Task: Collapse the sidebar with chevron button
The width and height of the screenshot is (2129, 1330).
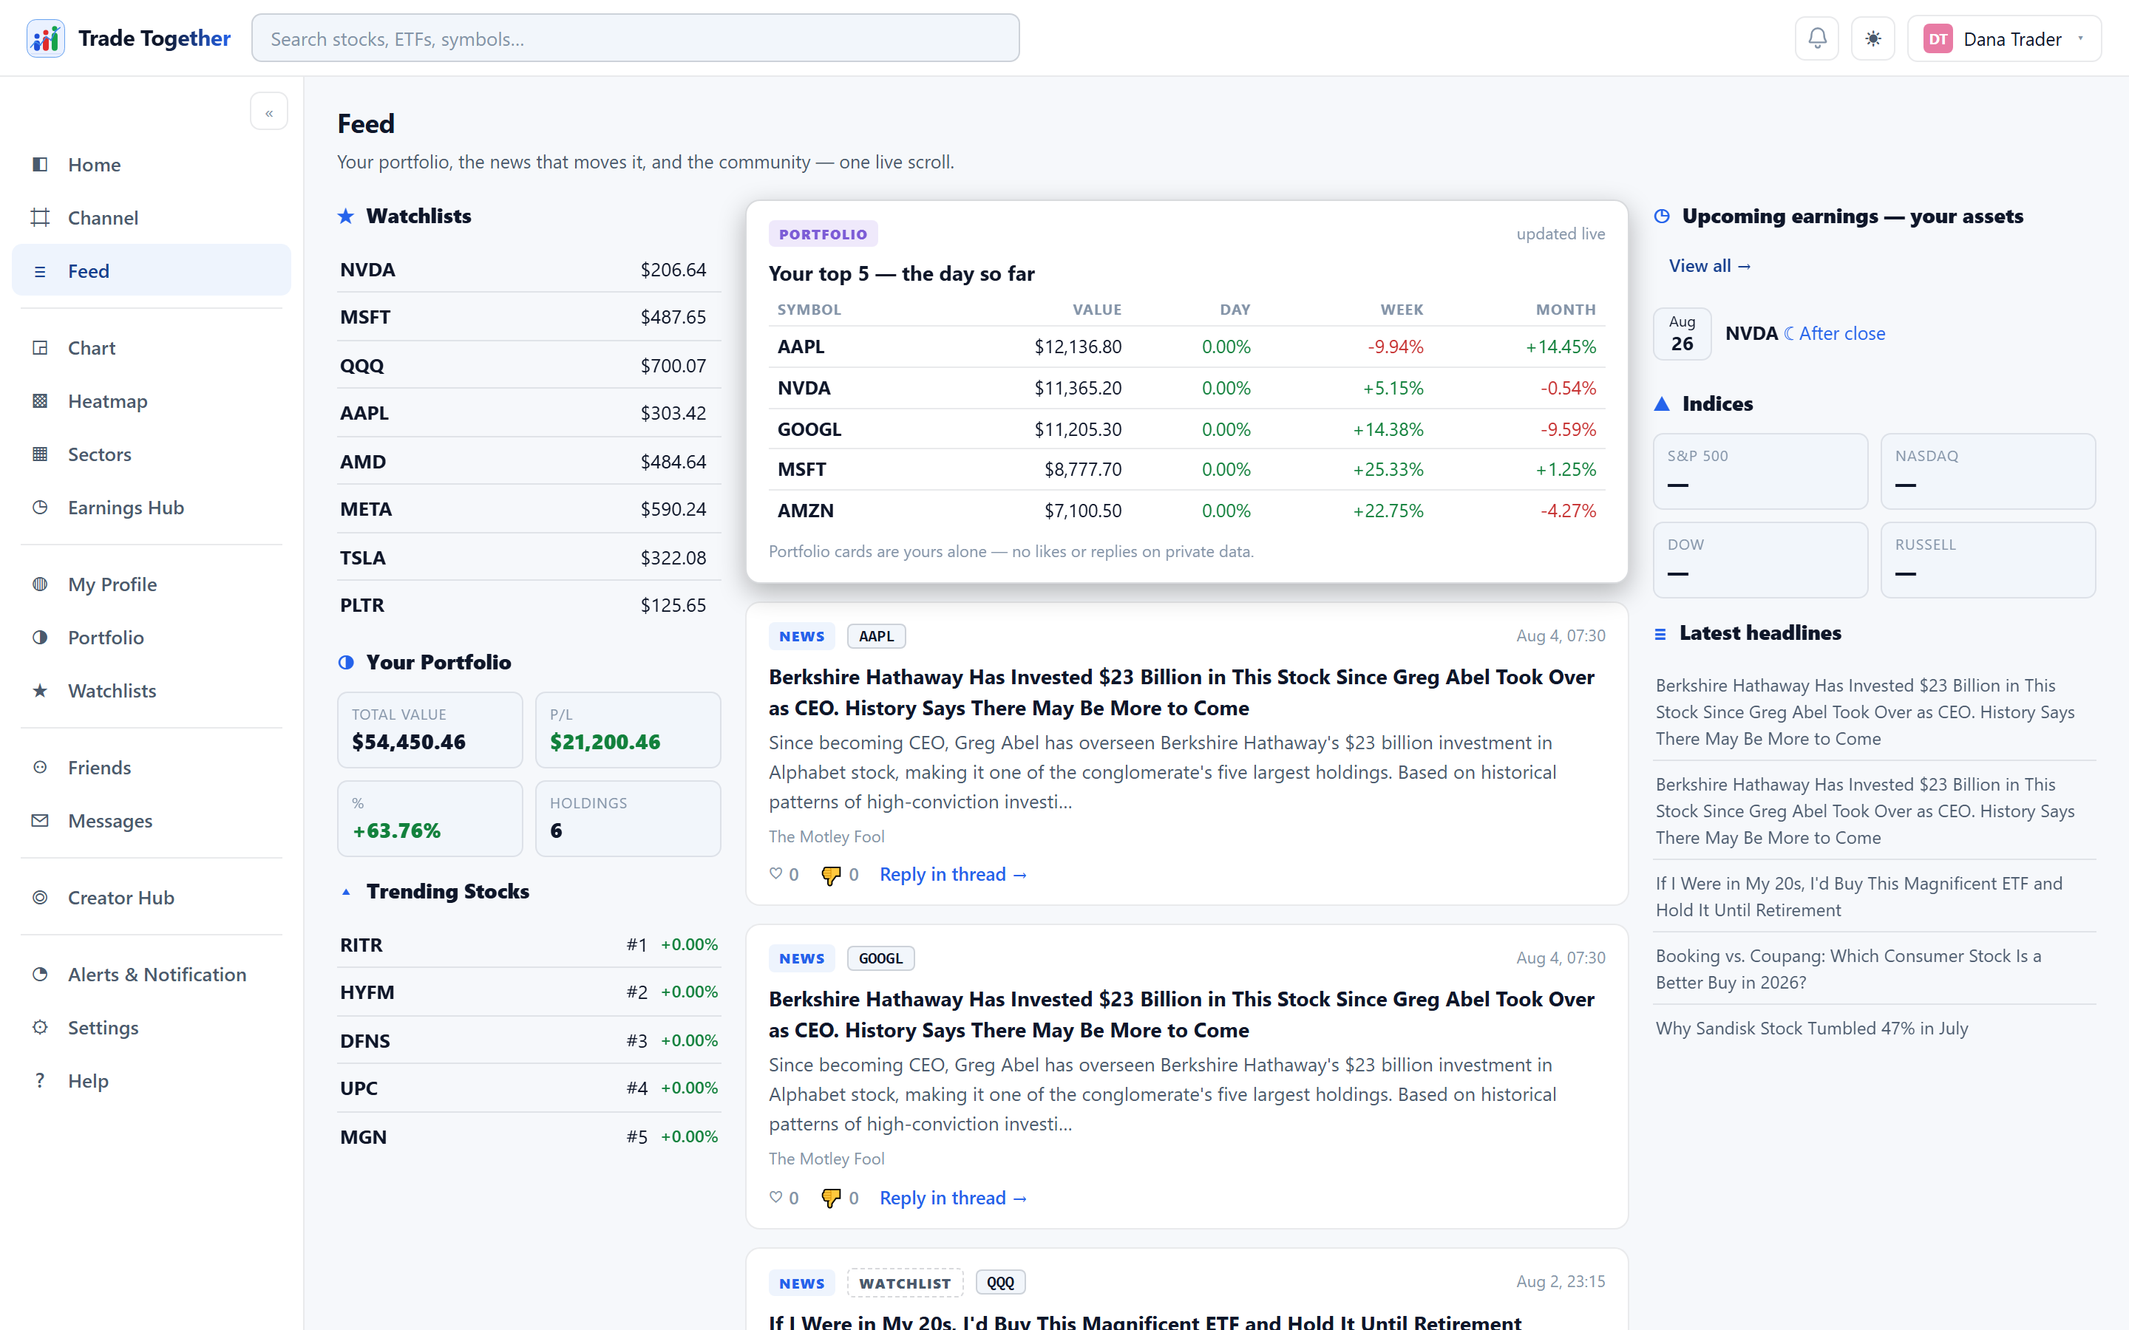Action: coord(269,112)
